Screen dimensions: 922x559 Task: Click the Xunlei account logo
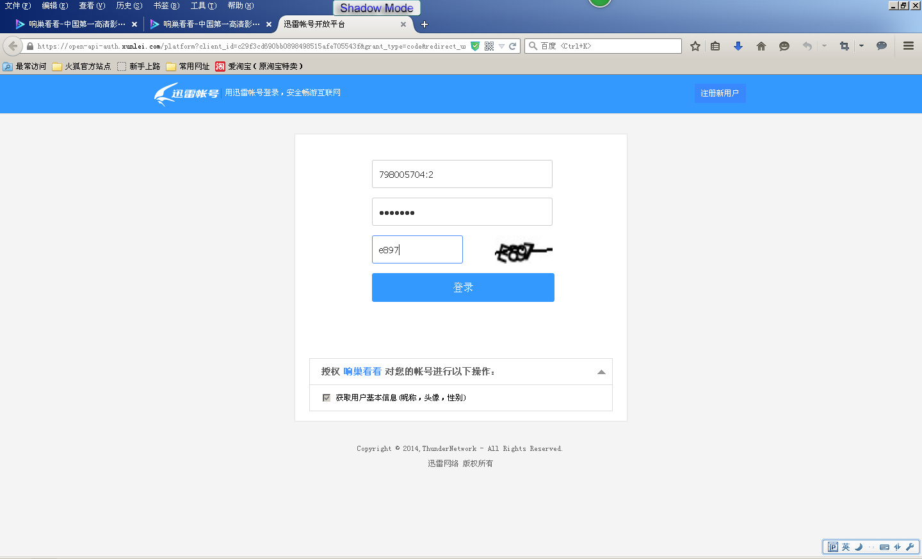186,93
